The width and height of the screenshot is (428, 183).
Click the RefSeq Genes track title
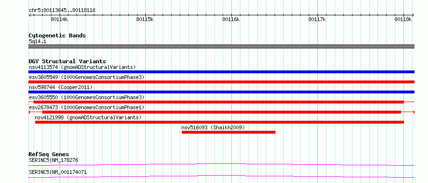[x=49, y=154]
